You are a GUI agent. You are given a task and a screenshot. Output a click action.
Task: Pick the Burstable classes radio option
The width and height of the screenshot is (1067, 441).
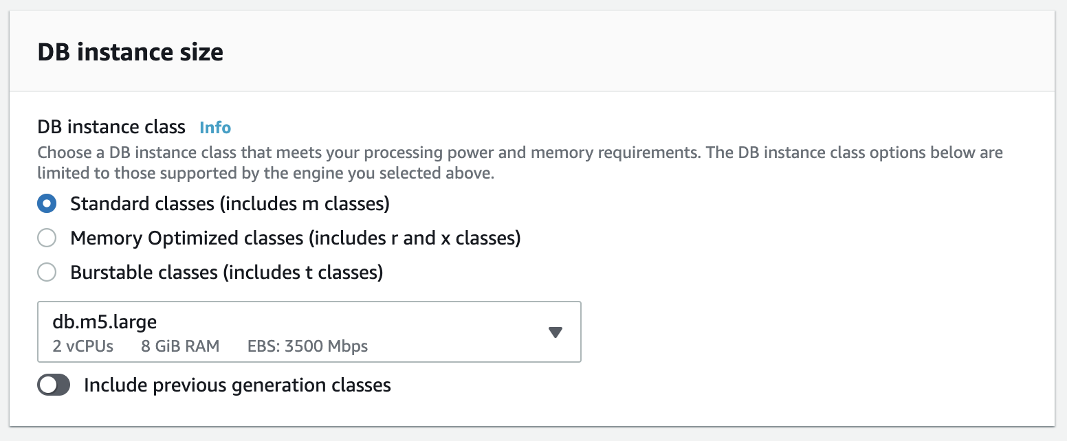[x=46, y=272]
